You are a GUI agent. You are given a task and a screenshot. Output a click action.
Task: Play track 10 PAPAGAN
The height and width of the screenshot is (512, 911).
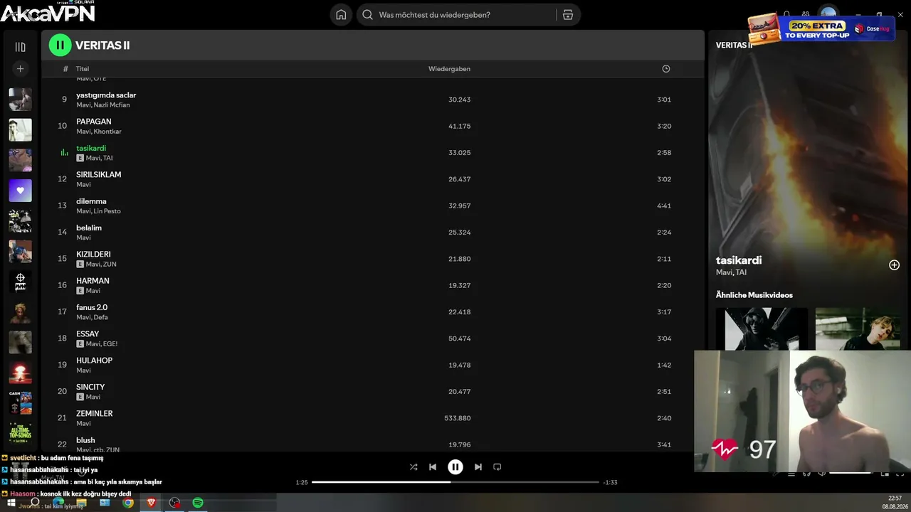[373, 126]
